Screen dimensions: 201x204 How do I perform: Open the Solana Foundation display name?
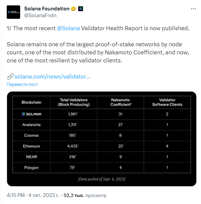click(x=47, y=9)
